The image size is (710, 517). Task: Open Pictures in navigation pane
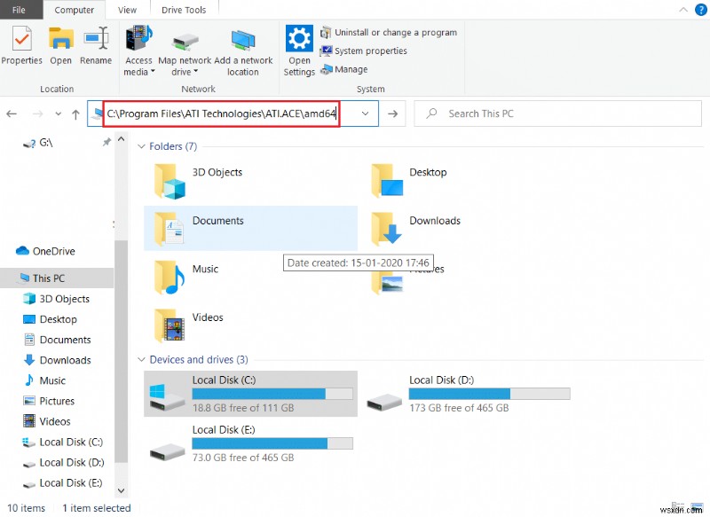[49, 401]
